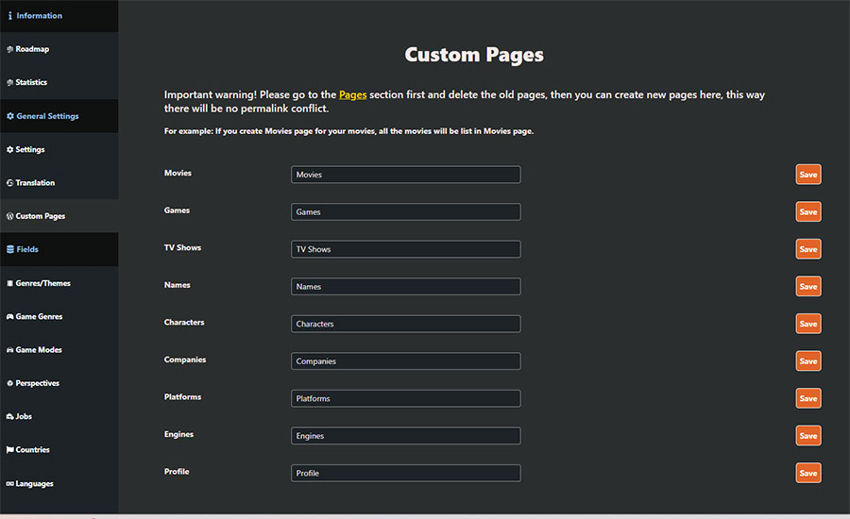850x519 pixels.
Task: Click the Custom Pages WordPress icon
Action: 9,216
